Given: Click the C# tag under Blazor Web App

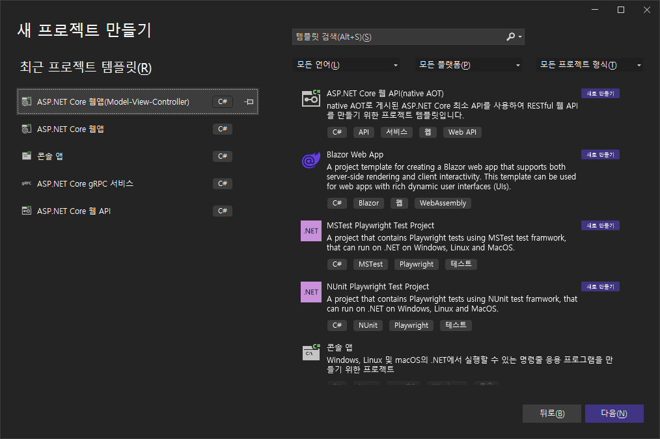Looking at the screenshot, I should point(337,203).
